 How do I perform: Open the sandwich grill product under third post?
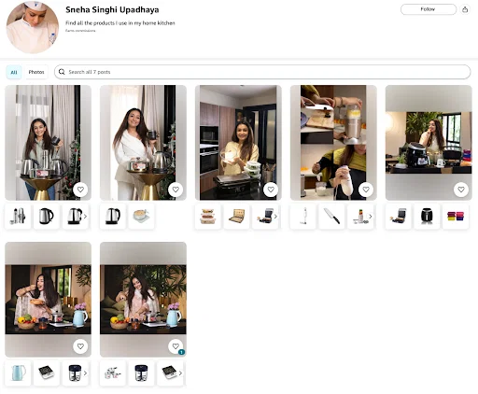tap(264, 216)
